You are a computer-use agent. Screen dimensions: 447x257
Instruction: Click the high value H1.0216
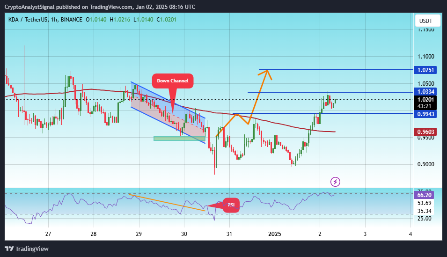tap(120, 20)
